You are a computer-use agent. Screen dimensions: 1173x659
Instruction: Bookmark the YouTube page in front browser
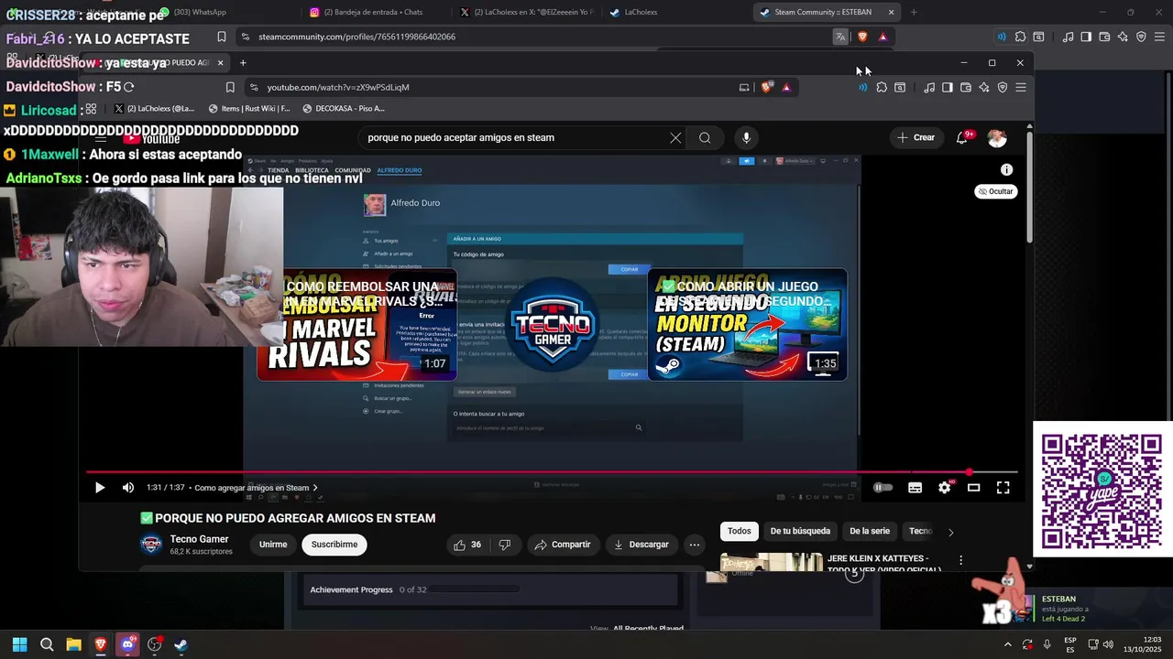coord(230,87)
